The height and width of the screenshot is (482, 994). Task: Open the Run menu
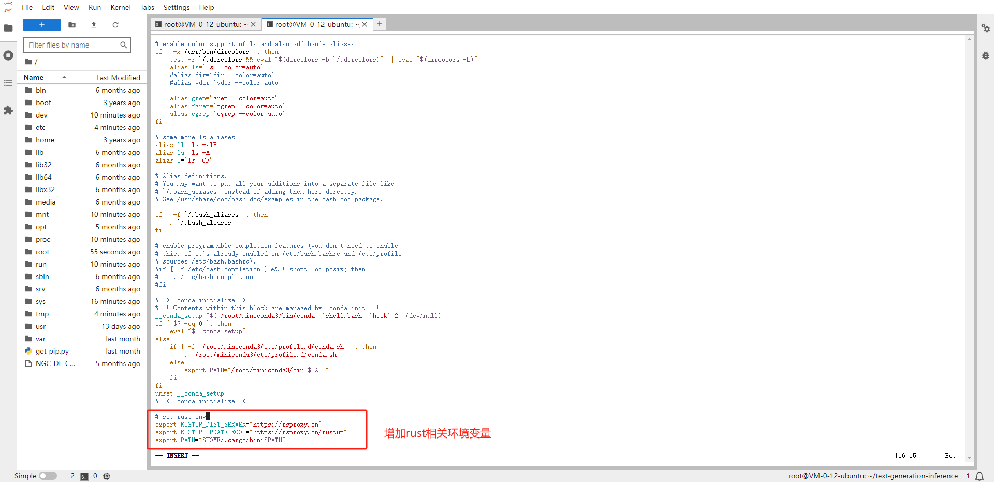pos(95,7)
